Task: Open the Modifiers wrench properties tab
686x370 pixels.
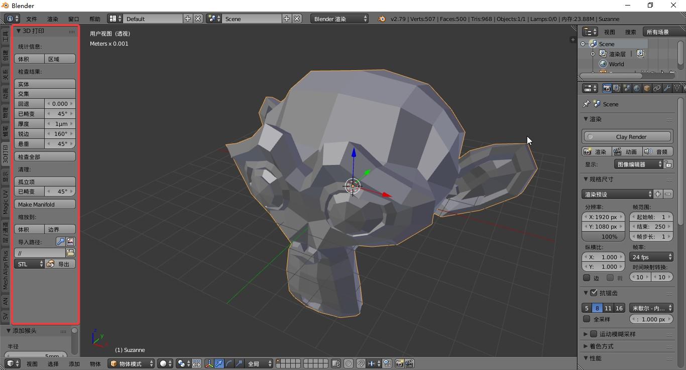Action: pos(667,88)
